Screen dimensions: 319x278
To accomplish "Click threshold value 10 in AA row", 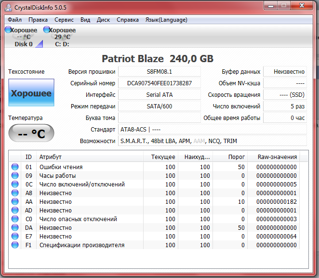I will click(x=241, y=202).
